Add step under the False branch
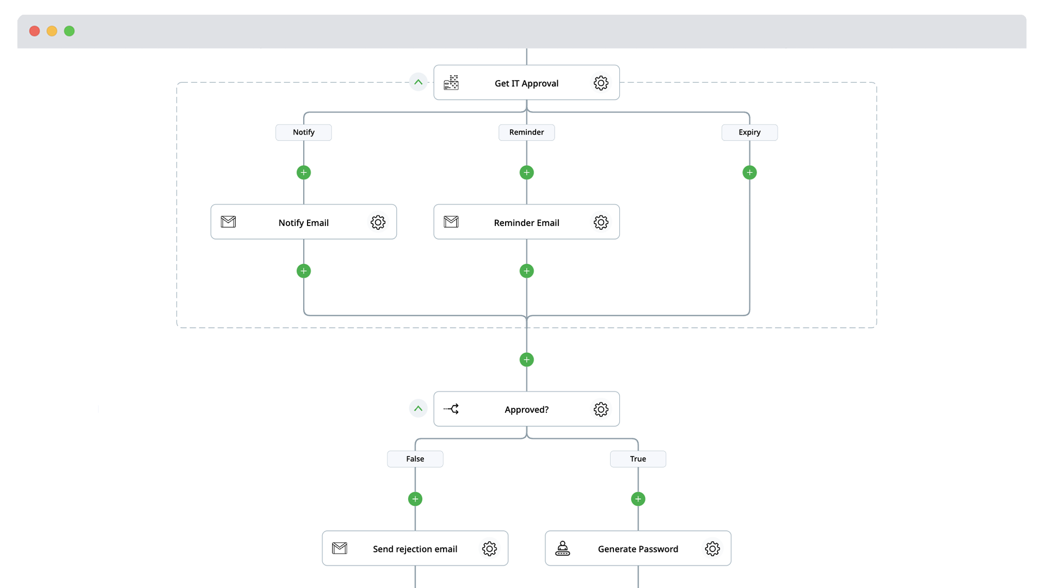Viewport: 1045px width, 588px height. pyautogui.click(x=415, y=499)
